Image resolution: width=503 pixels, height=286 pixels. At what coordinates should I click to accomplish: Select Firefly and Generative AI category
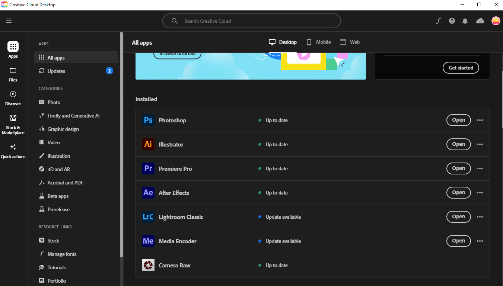coord(76,116)
